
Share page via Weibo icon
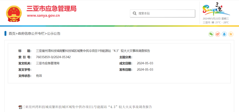point(218,34)
